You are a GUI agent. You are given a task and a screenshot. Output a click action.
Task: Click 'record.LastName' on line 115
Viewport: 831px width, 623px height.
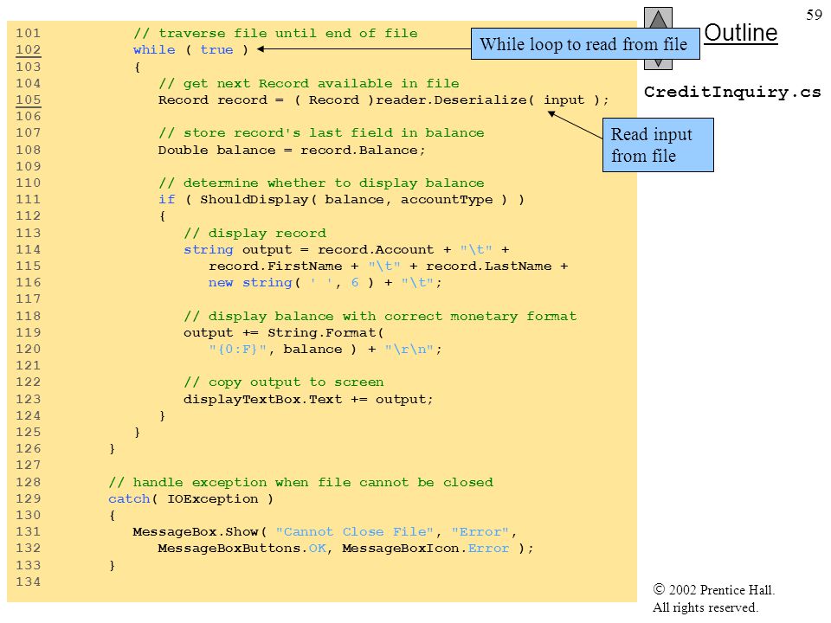(x=488, y=266)
